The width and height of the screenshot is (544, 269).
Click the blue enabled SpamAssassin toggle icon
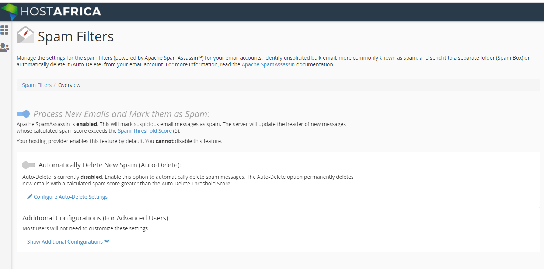(x=23, y=114)
